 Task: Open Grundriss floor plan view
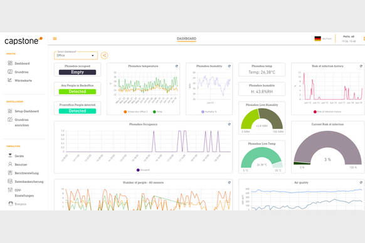(x=21, y=72)
